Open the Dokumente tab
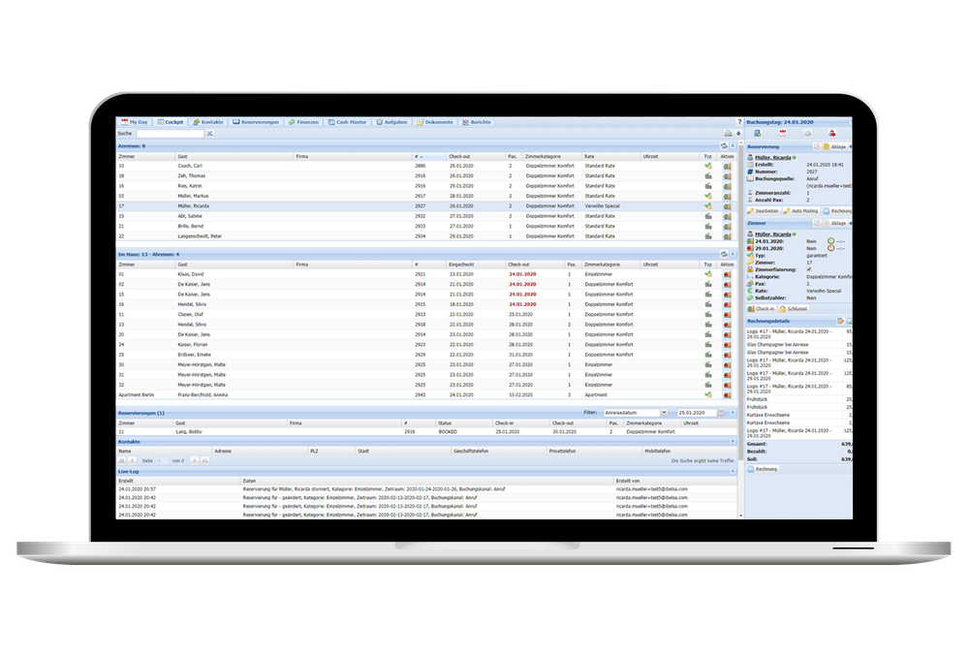The width and height of the screenshot is (969, 656). pyautogui.click(x=435, y=122)
